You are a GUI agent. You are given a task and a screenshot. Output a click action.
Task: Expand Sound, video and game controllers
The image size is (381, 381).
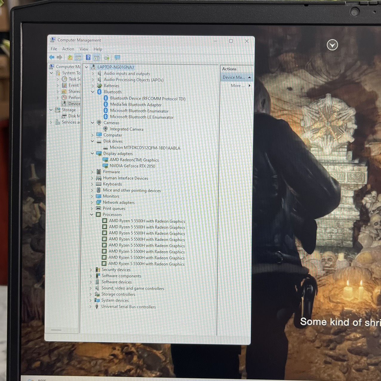pos(91,288)
